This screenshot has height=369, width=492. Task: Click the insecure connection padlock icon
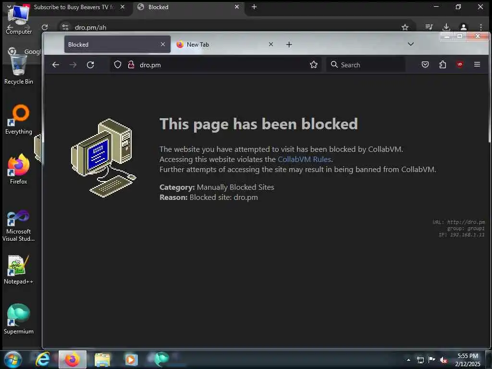click(x=131, y=65)
